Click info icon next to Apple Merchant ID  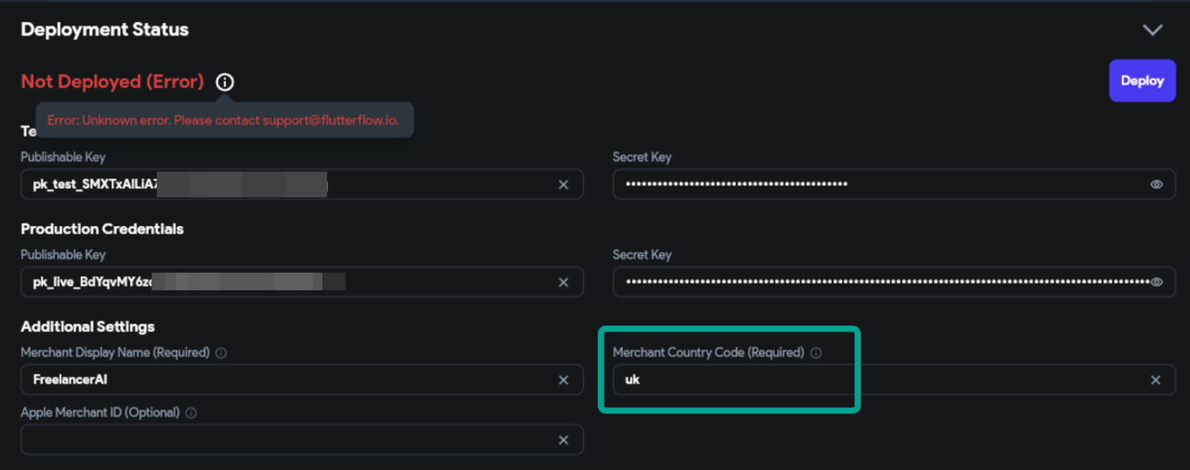tap(191, 413)
